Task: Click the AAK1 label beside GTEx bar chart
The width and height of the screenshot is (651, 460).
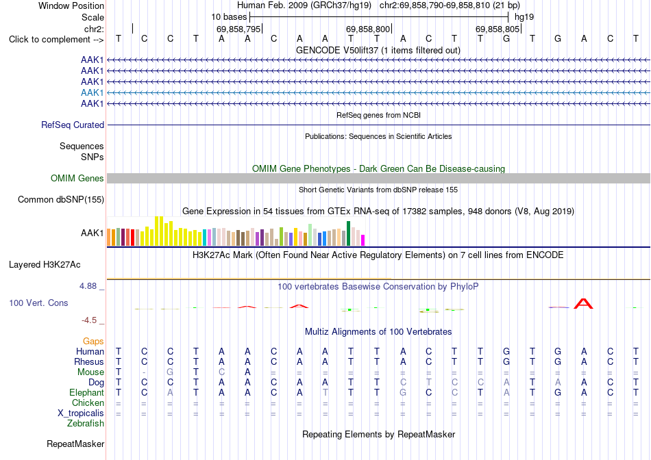Action: click(x=93, y=233)
